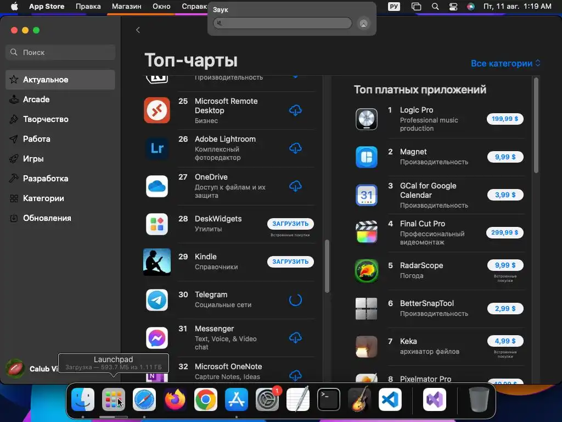Download Adobe Lightroom via cloud icon
The height and width of the screenshot is (422, 562).
[295, 148]
